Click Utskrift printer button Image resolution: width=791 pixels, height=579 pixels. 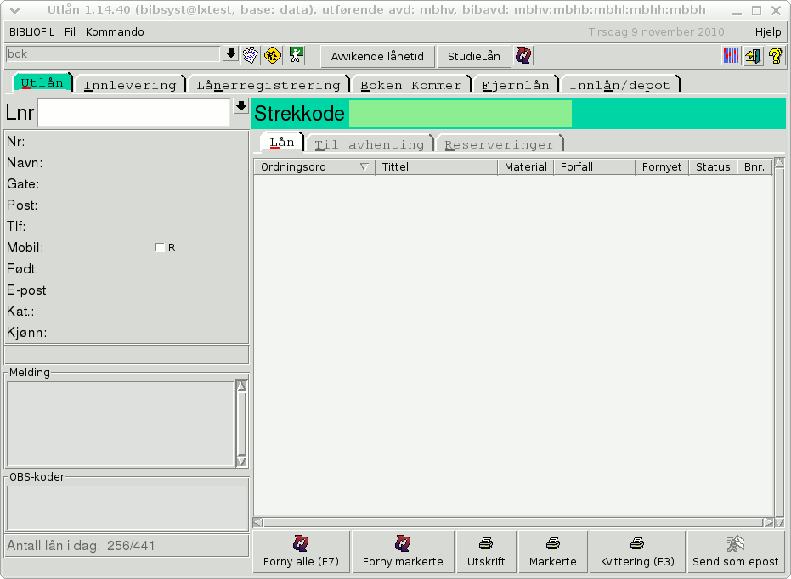[486, 552]
